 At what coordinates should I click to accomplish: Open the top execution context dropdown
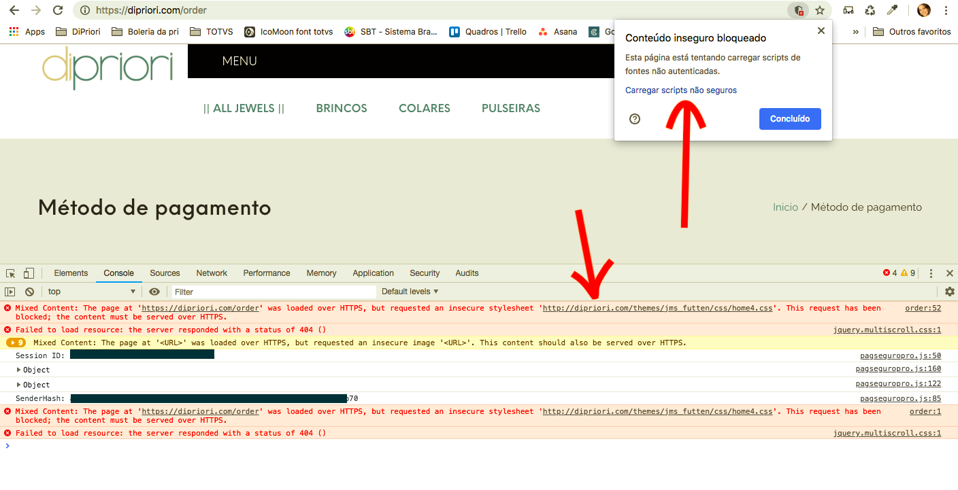pyautogui.click(x=91, y=292)
